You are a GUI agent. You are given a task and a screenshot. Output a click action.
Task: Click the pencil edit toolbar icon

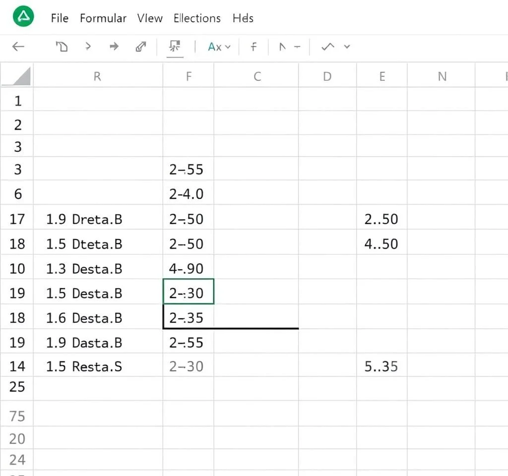(x=140, y=47)
